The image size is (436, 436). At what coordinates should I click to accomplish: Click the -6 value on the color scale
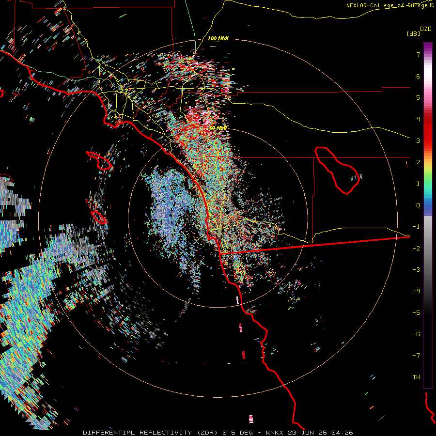(416, 334)
